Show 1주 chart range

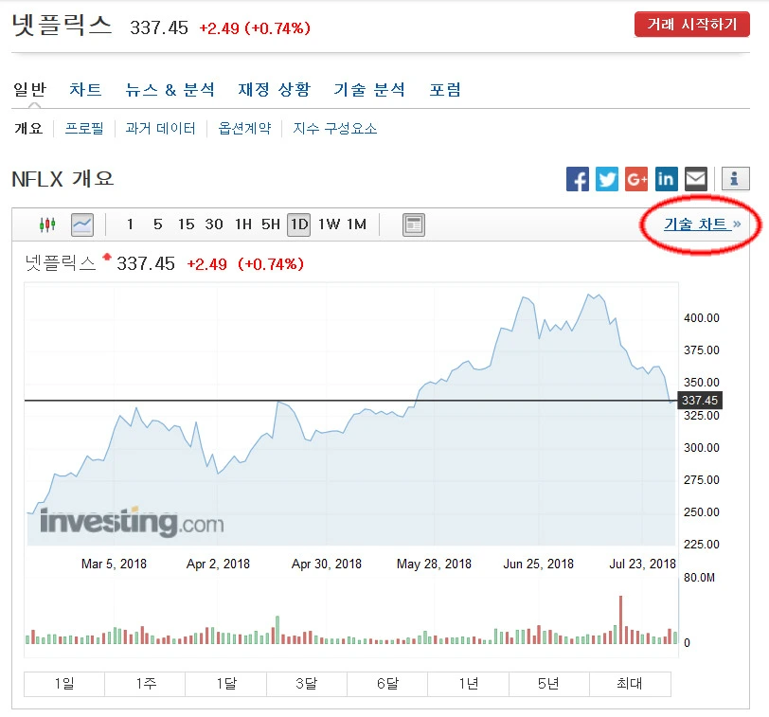[145, 684]
